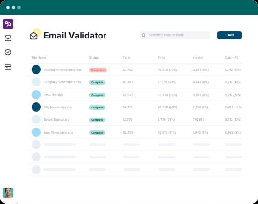This screenshot has width=258, height=204.
Task: Open the contacts icon in sidebar
Action: click(x=8, y=24)
